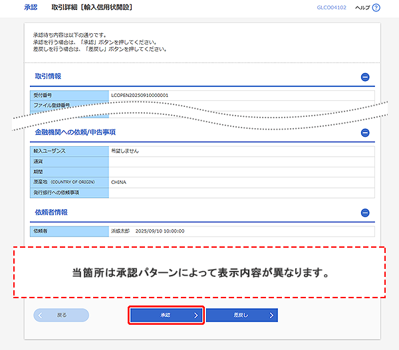
Task: Click the 受付番号 label cell
Action: (69, 96)
